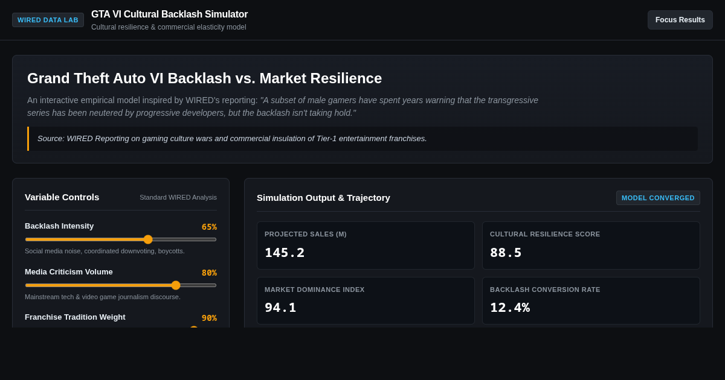The height and width of the screenshot is (380, 725).
Task: Select the Cultural Resilience Score 88.5
Action: pos(506,253)
